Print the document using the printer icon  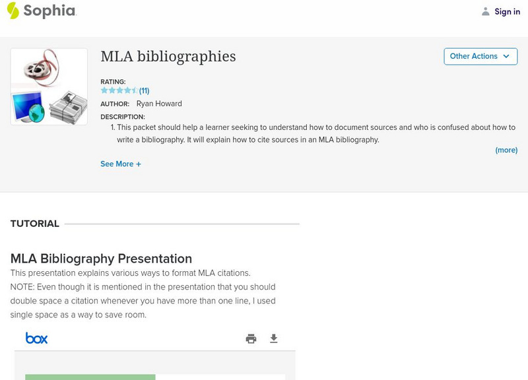tap(251, 338)
